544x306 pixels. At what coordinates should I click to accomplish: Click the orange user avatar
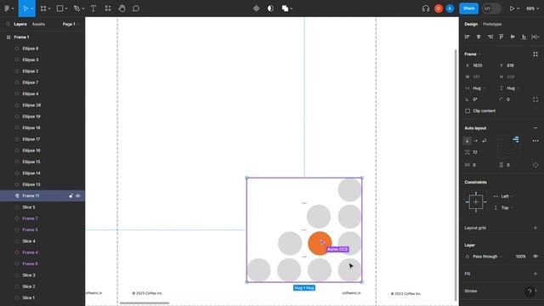439,8
